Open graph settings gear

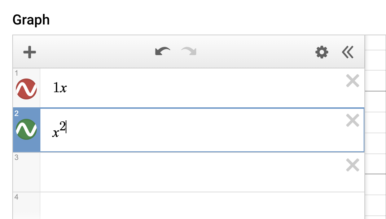coord(322,53)
